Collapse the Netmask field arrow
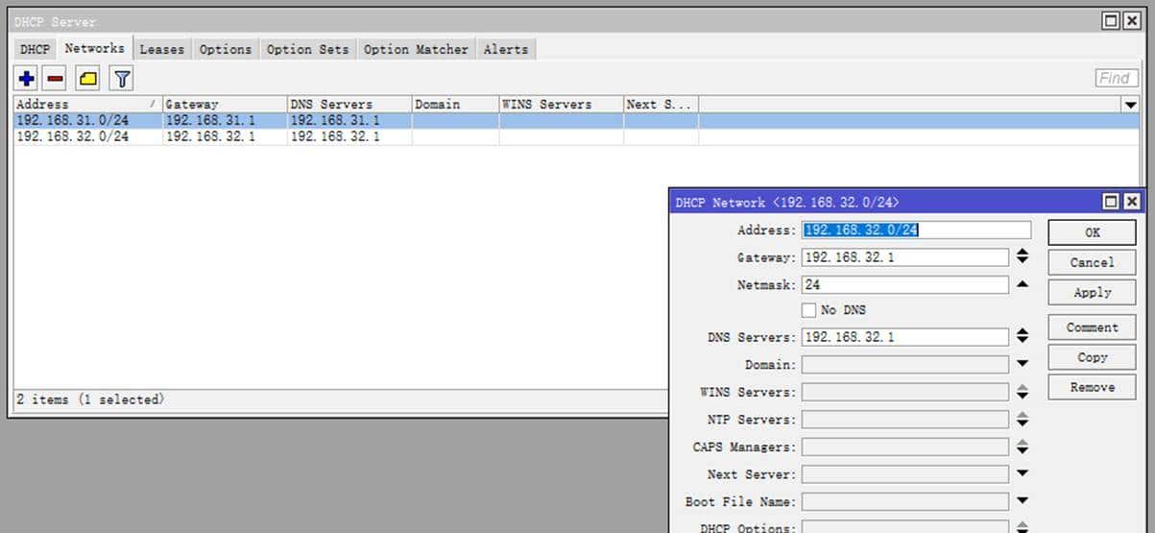Viewport: 1155px width, 533px height. pos(1023,284)
